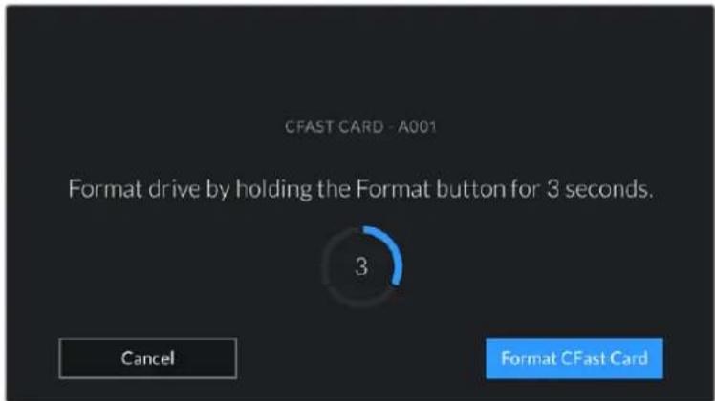Confirm formatting with Format CFast Card
Image resolution: width=715 pixels, height=401 pixels.
tap(574, 358)
